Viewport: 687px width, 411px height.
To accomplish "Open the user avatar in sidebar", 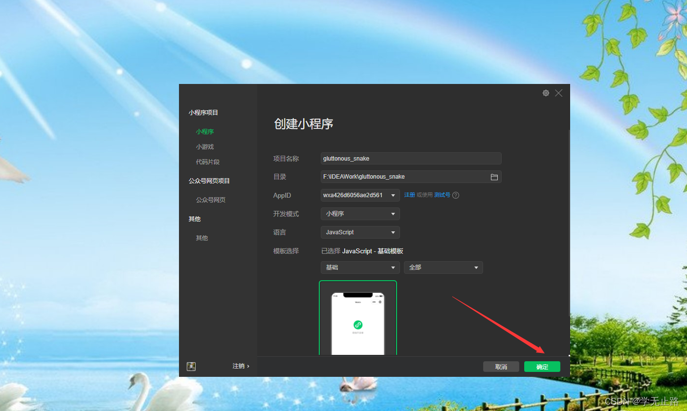I will click(x=191, y=366).
